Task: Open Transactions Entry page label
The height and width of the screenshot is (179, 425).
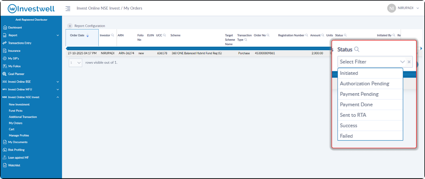Action: (20, 43)
